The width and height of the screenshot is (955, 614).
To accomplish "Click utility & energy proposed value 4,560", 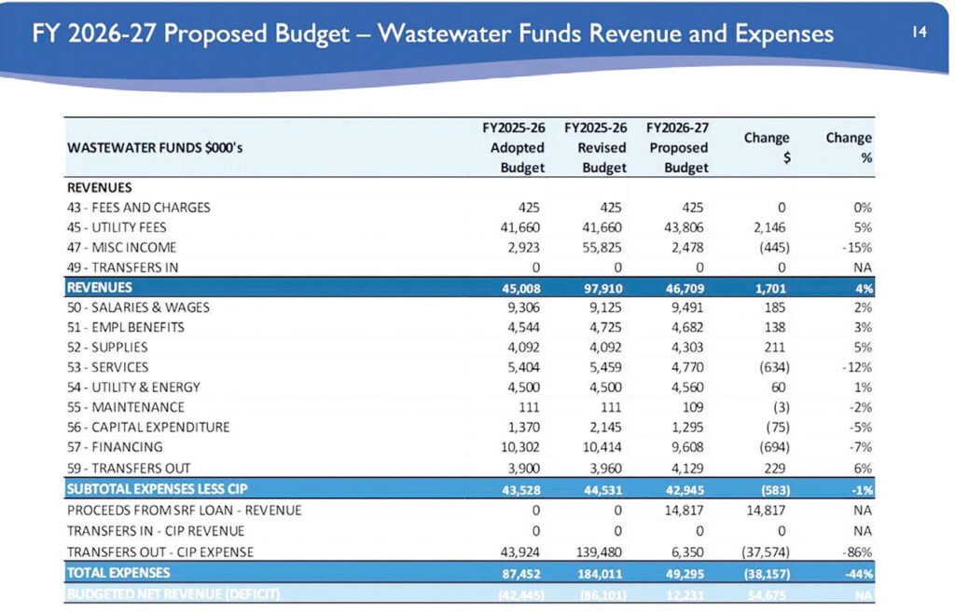I will click(687, 388).
